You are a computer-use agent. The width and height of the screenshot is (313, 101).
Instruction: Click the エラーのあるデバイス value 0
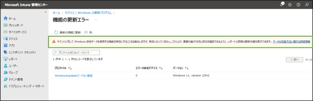136,76
